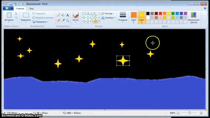
Task: Click the zoom in plus button
Action: click(x=201, y=113)
